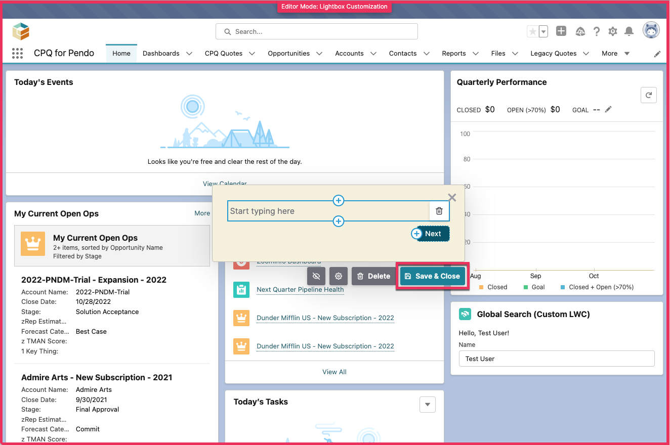670x445 pixels.
Task: Click the Global Search component icon
Action: point(465,314)
